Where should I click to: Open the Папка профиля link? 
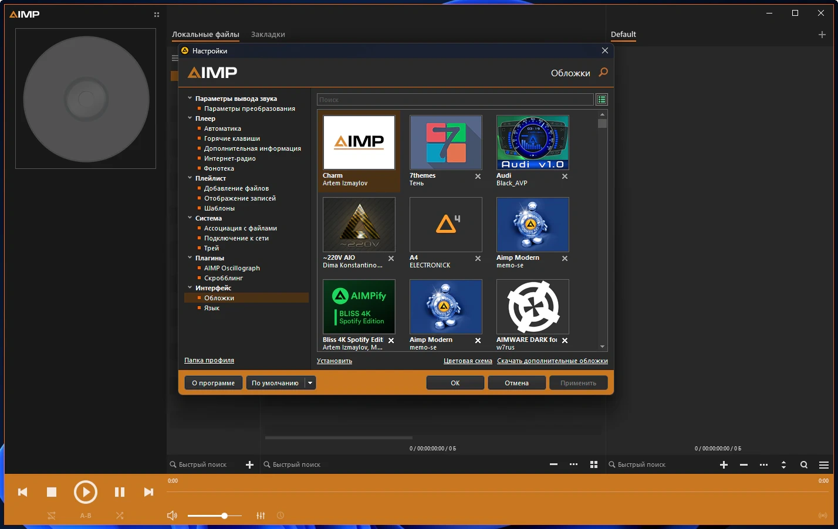pos(209,361)
